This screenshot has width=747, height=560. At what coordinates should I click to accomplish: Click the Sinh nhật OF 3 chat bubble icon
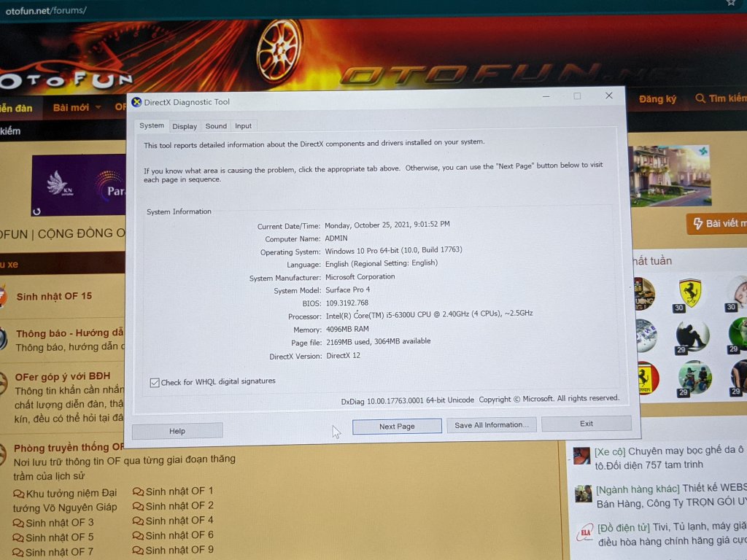coord(18,524)
